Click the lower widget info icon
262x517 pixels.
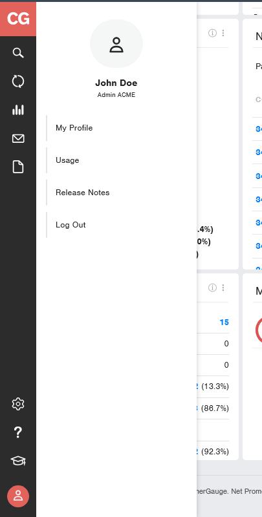212,288
